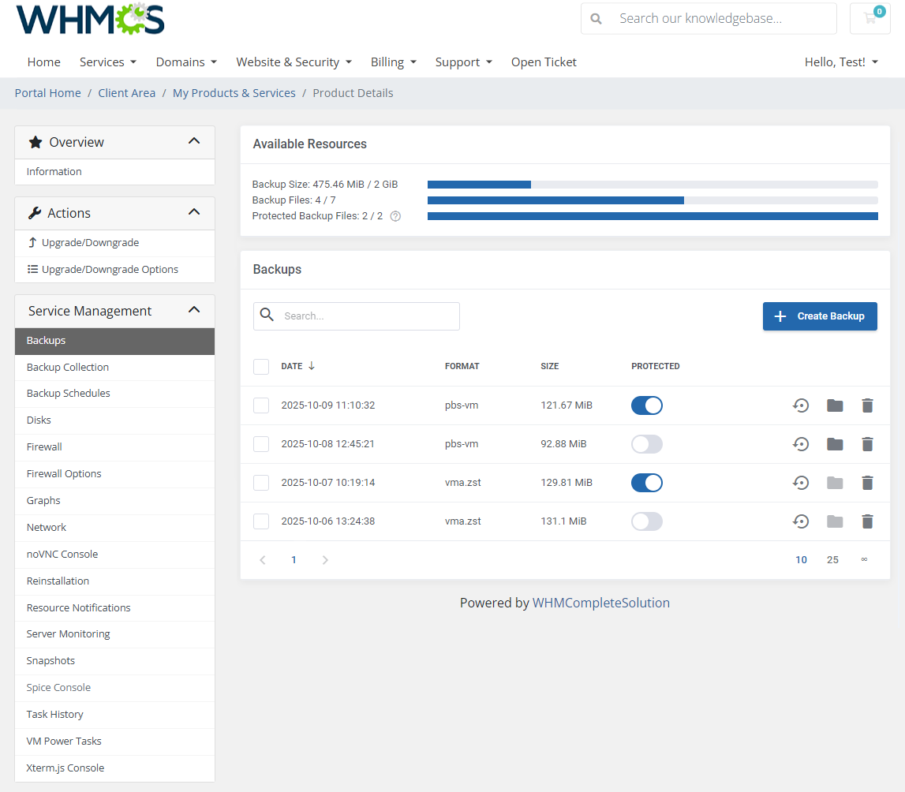Click folder icon for 2025-10-06 13:24:38 backup
Viewport: 905px width, 792px height.
point(835,521)
